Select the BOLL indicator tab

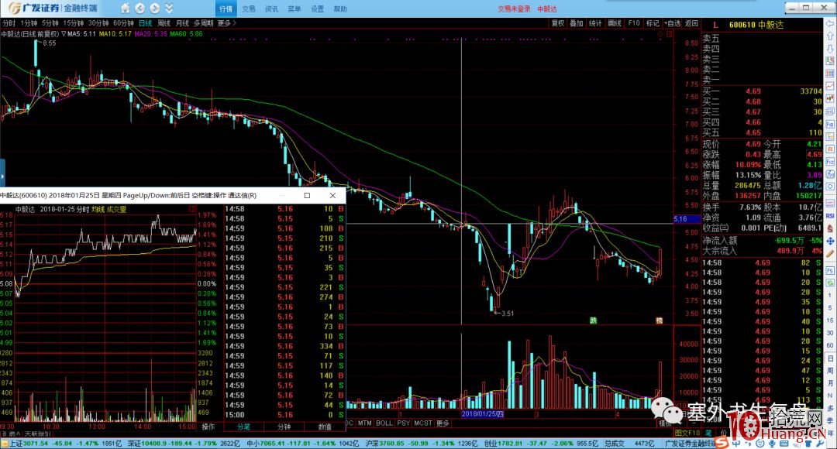point(384,423)
